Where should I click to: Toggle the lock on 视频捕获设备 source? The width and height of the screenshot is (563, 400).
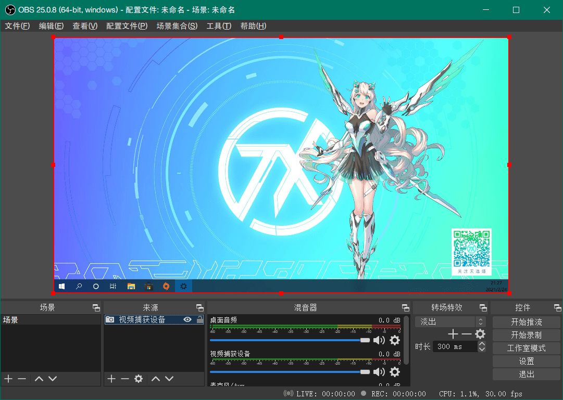tap(199, 319)
